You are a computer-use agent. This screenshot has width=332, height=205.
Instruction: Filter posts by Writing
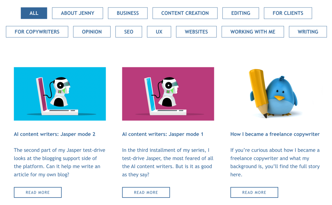click(308, 32)
